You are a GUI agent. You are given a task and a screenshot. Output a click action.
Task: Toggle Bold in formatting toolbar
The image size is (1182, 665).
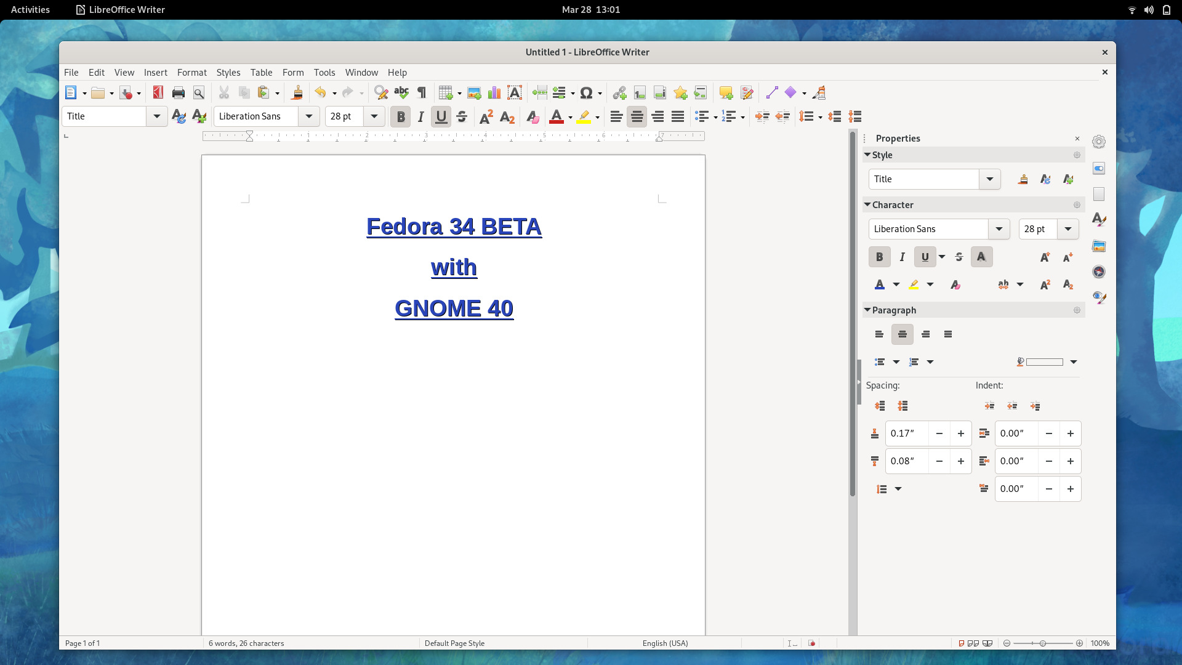[400, 116]
